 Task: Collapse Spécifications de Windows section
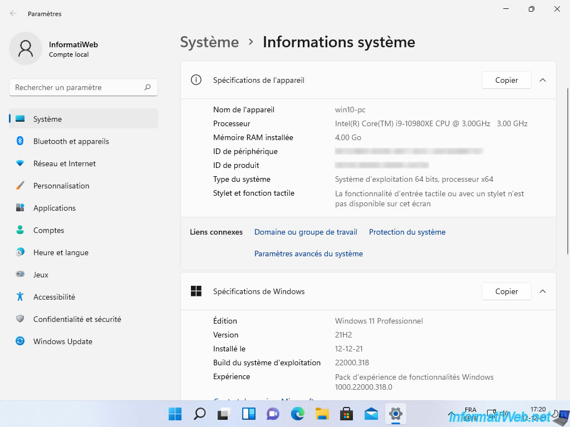click(x=543, y=291)
